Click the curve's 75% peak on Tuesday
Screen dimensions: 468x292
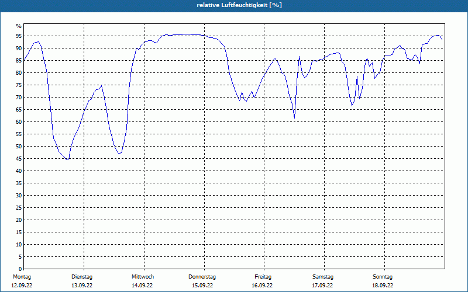coord(102,85)
